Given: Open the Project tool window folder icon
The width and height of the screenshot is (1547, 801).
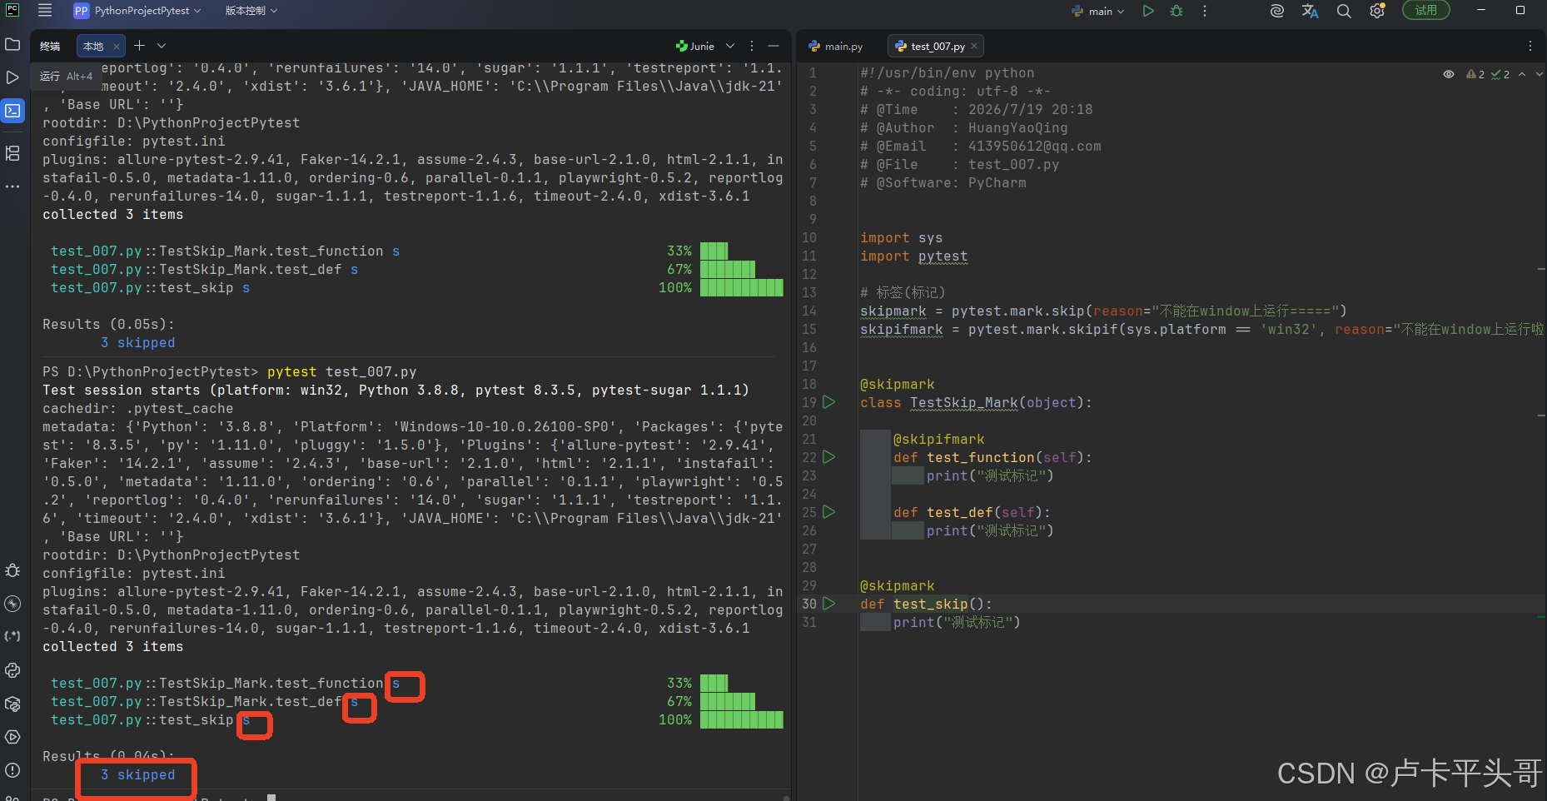Looking at the screenshot, I should pyautogui.click(x=12, y=44).
